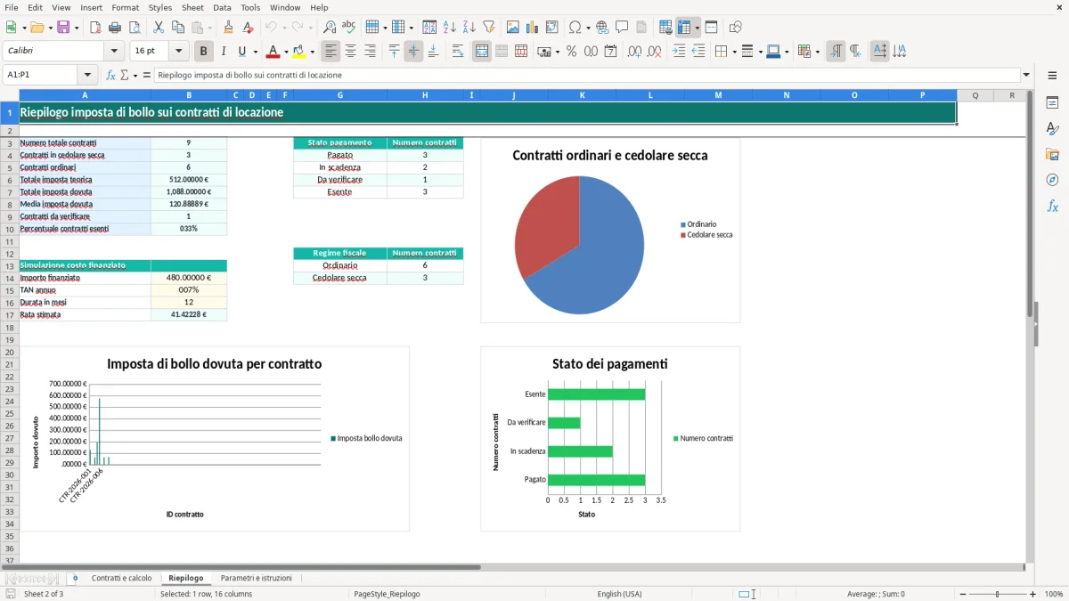Click the Cut scissors icon

point(158,27)
